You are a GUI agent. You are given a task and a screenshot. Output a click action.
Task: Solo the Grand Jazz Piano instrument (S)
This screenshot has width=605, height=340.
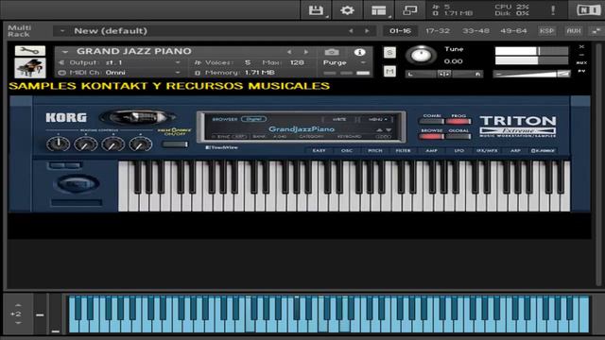389,53
